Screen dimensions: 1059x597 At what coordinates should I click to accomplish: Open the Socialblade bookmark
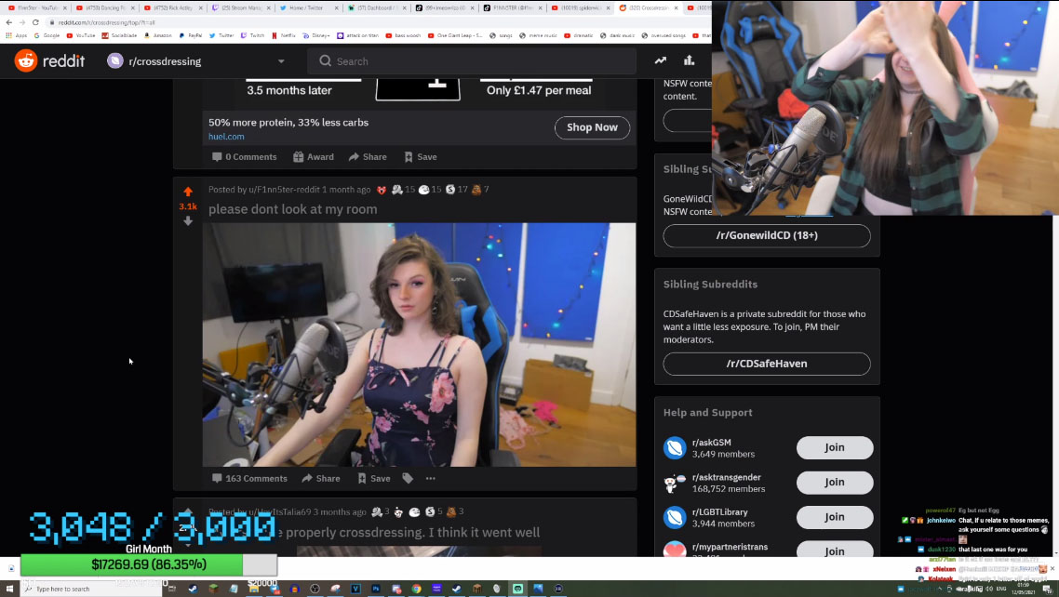pos(119,35)
